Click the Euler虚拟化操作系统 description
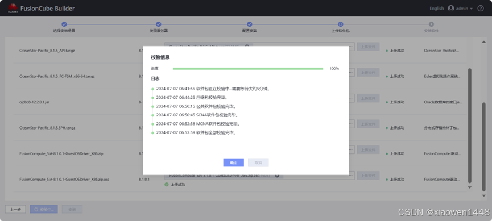The image size is (492, 221). coord(442,76)
